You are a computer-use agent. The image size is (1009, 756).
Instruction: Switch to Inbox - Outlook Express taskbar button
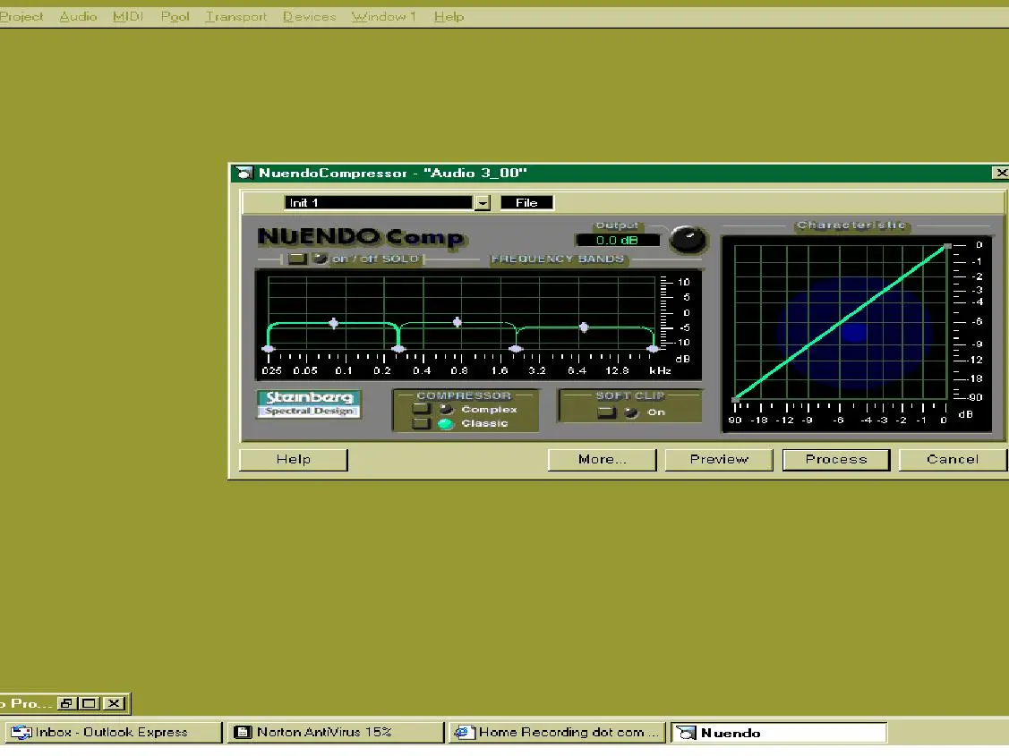[x=113, y=732]
